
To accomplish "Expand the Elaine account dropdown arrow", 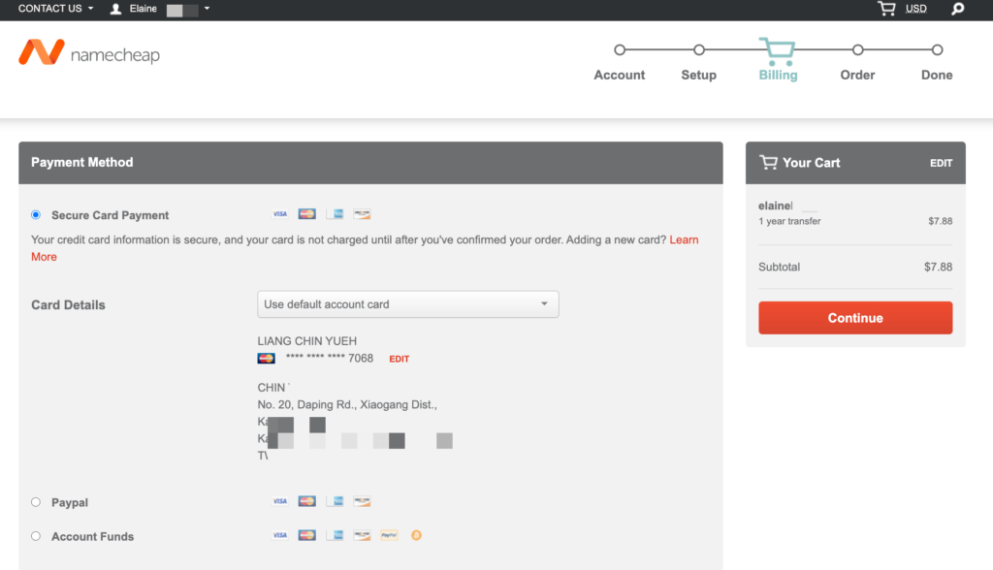I will point(207,9).
